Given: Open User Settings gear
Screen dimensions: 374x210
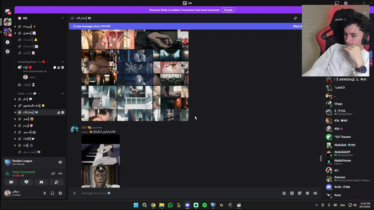Looking at the screenshot, I should pyautogui.click(x=60, y=193).
